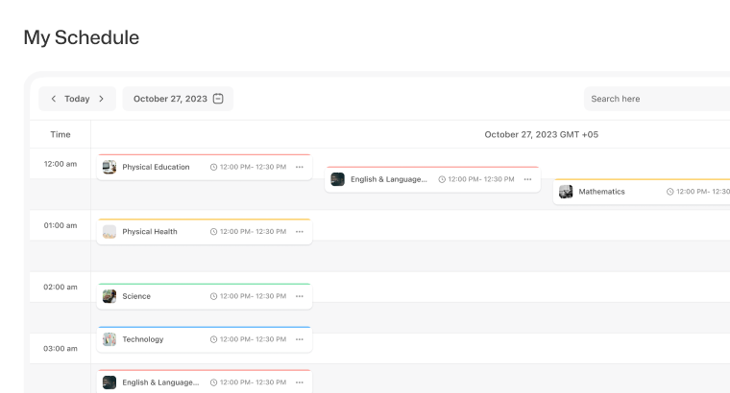Select the 02:00 am time slot label
730x393 pixels.
coord(60,287)
